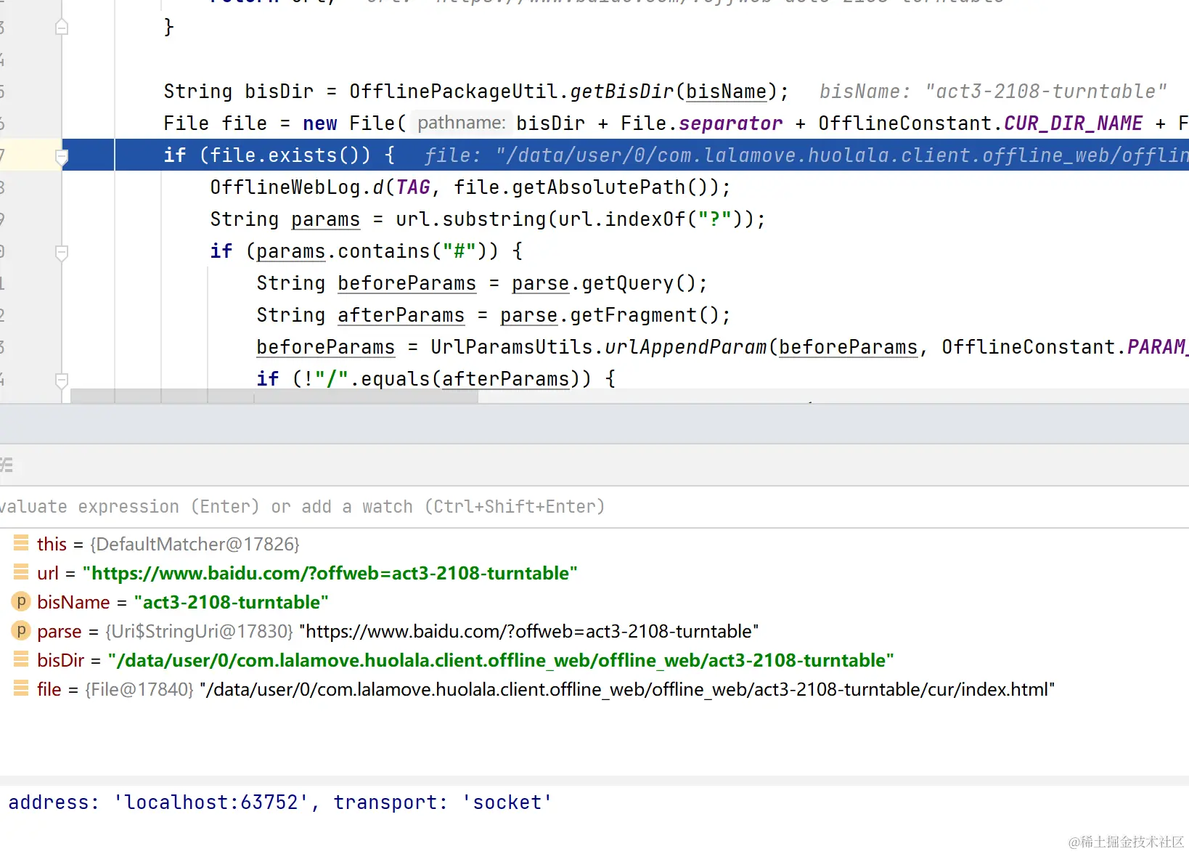The width and height of the screenshot is (1189, 854).
Task: Click 'urlAppendParam' method call in editor
Action: (686, 347)
